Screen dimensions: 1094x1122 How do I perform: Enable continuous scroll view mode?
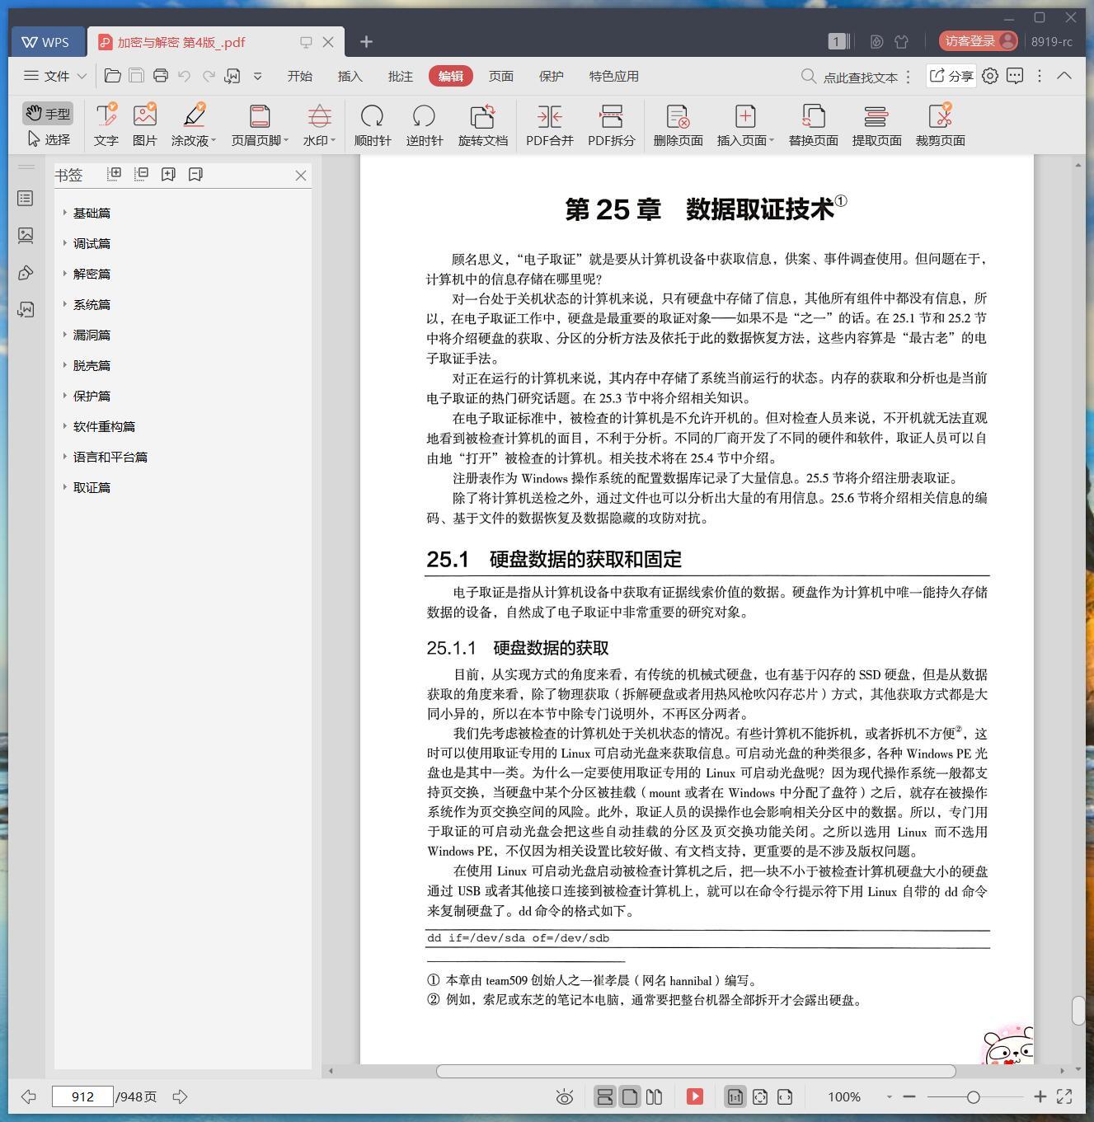pyautogui.click(x=604, y=1096)
